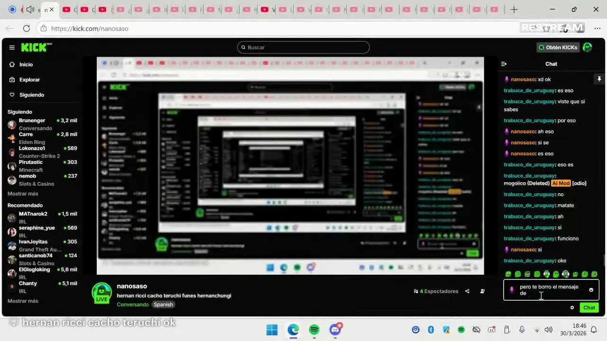Image resolution: width=607 pixels, height=341 pixels.
Task: Open IvanJoyitas recommended channel
Action: [x=42, y=245]
